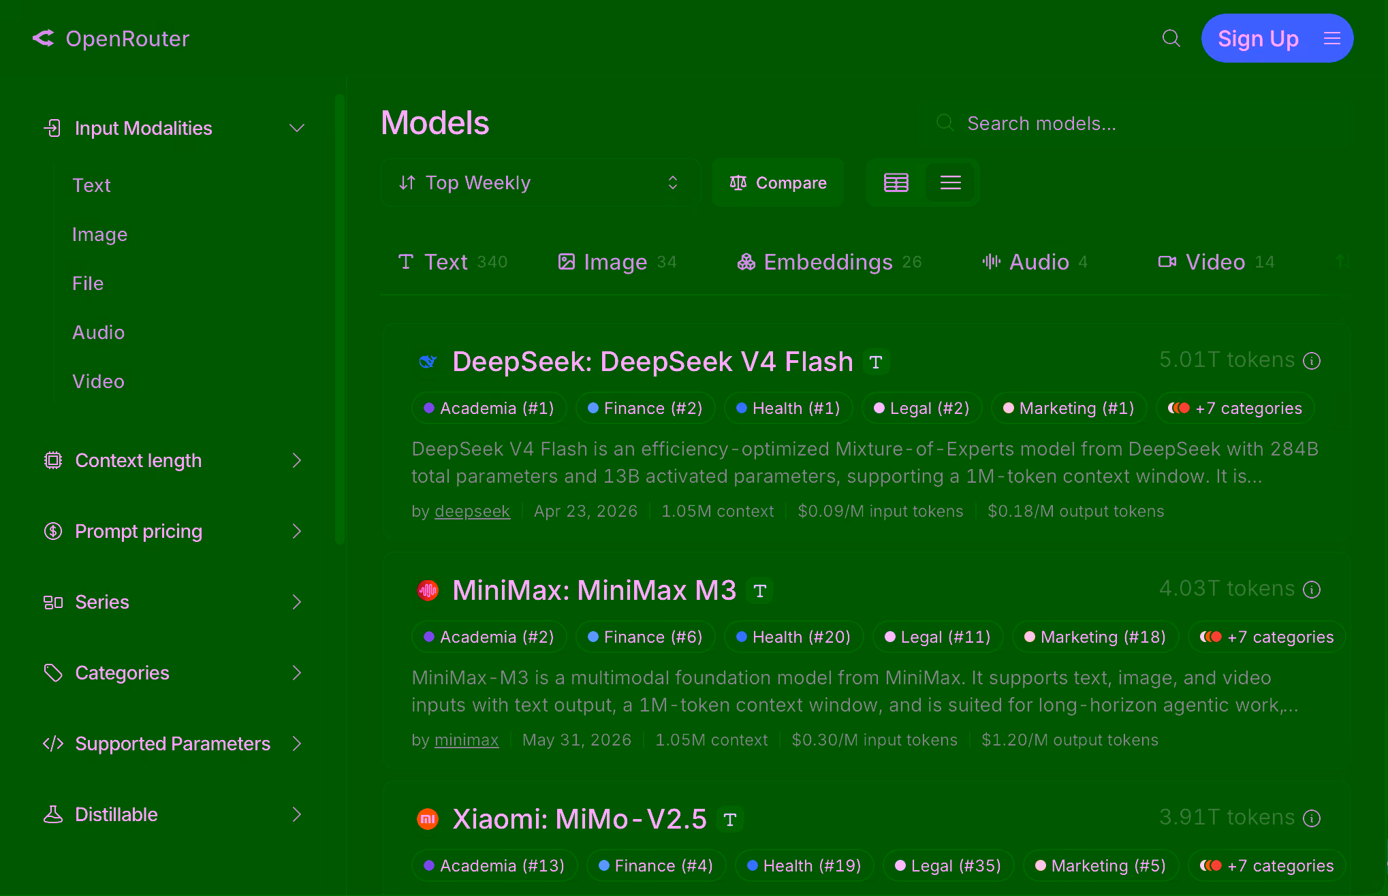Viewport: 1388px width, 896px height.
Task: Expand the Prompt pricing filter
Action: click(296, 531)
